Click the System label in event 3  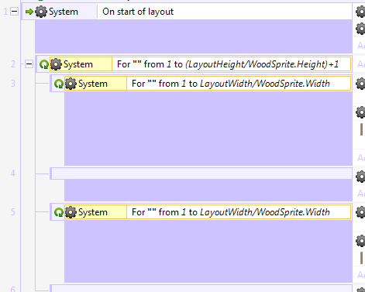pos(93,84)
